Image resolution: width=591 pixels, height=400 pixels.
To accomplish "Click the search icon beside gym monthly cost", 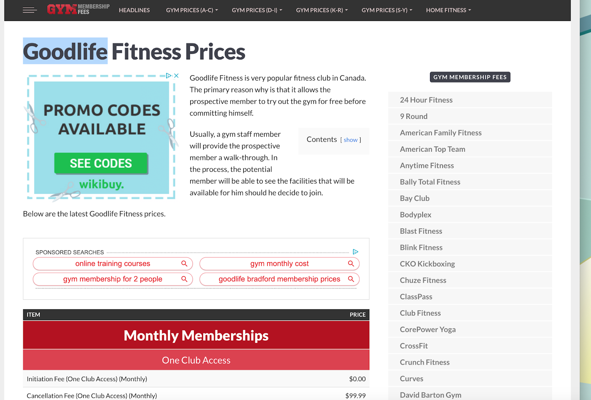I will (351, 263).
